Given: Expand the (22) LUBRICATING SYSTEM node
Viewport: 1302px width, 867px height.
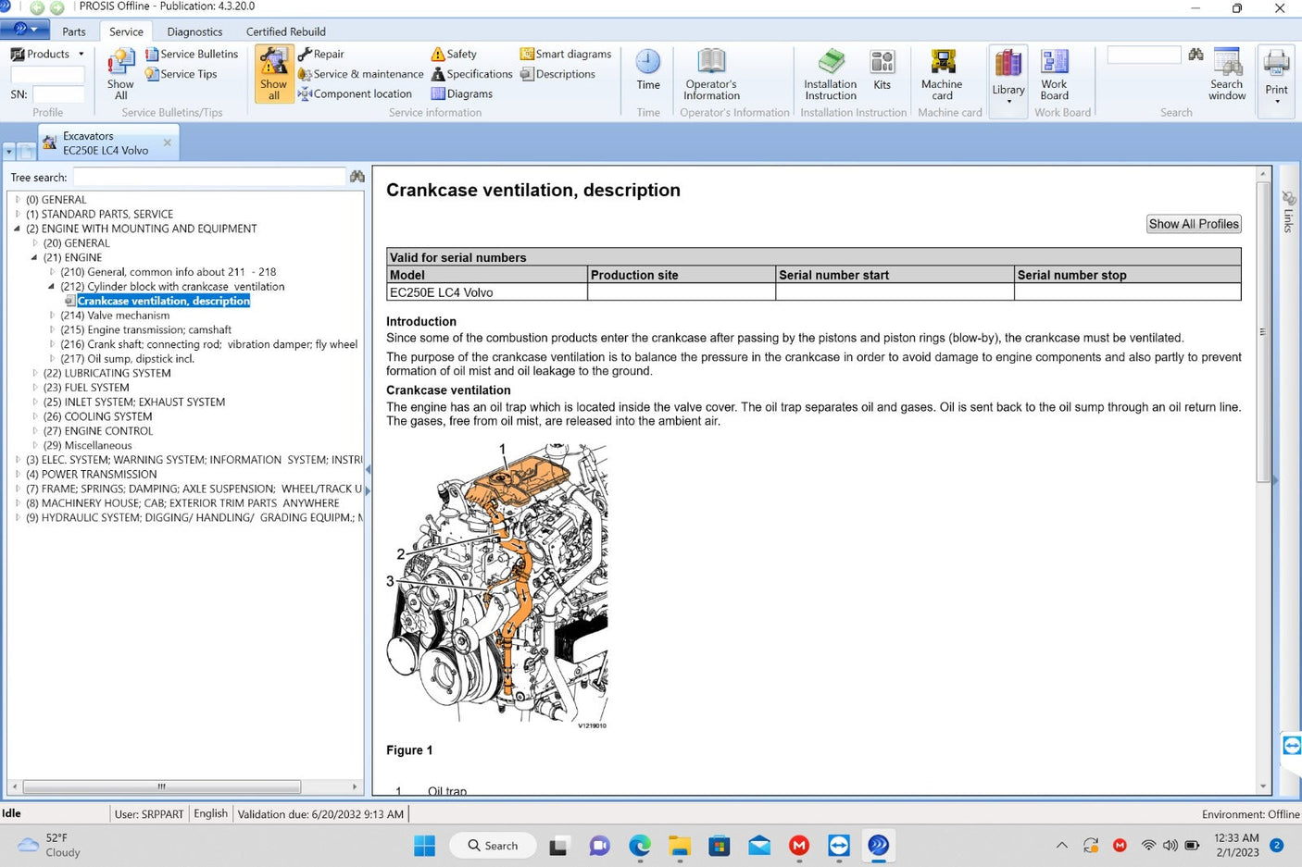Looking at the screenshot, I should [34, 373].
